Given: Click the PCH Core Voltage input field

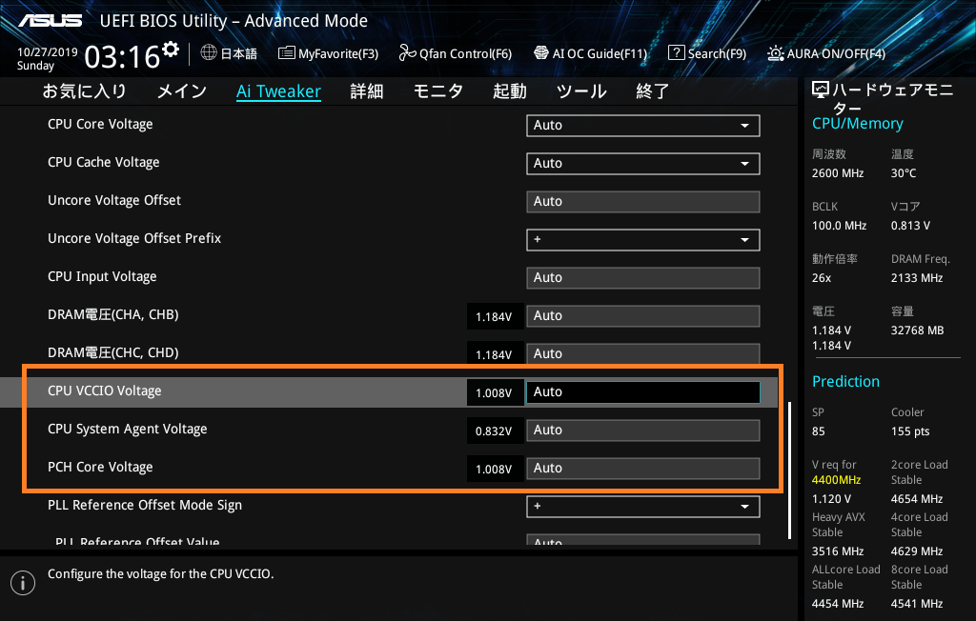Looking at the screenshot, I should [643, 468].
